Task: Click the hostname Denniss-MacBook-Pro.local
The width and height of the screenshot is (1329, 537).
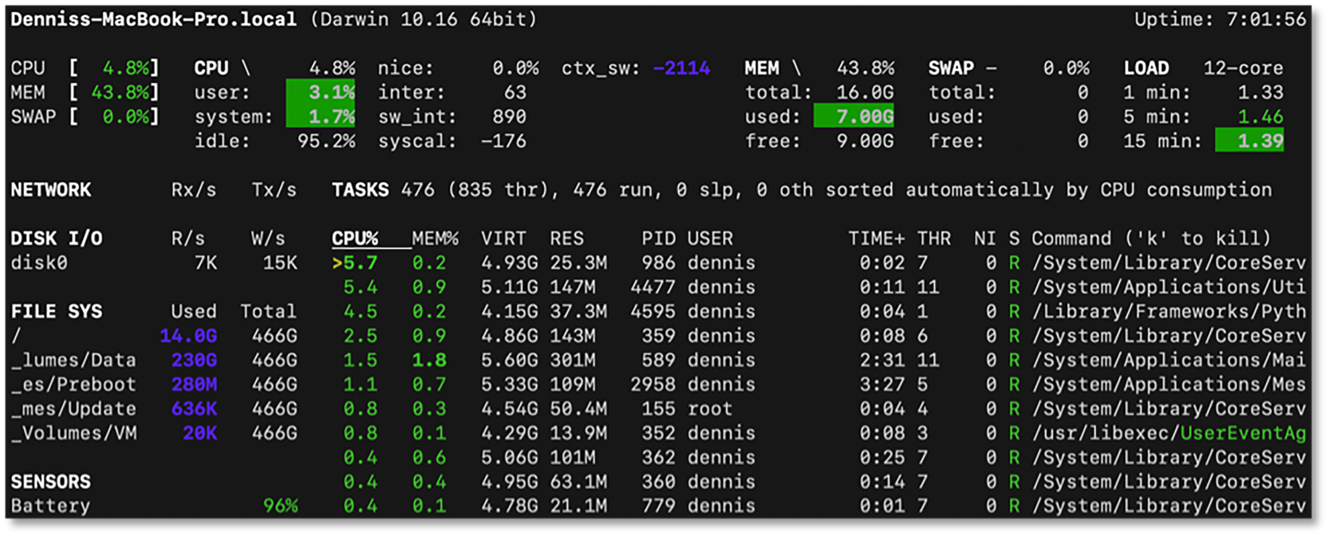Action: click(153, 19)
